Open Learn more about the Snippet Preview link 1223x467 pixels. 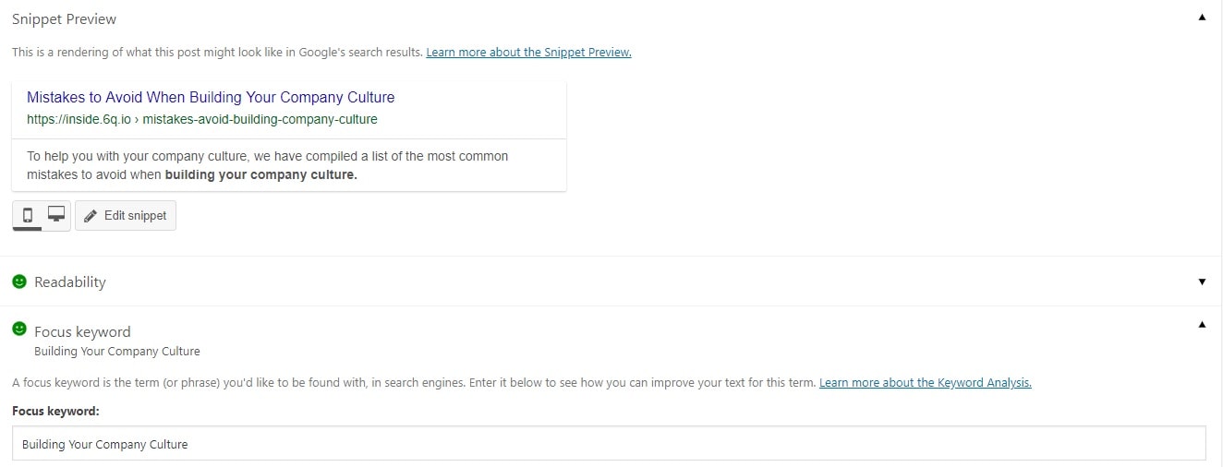point(528,53)
